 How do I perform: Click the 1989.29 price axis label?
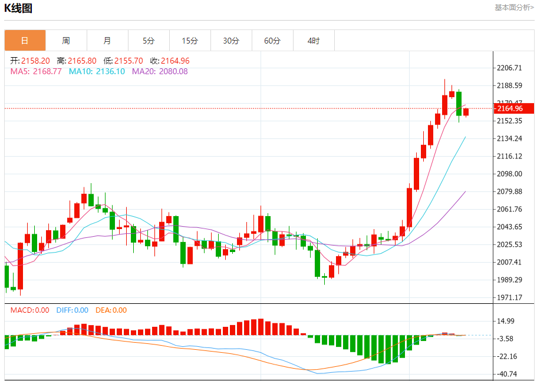point(510,280)
